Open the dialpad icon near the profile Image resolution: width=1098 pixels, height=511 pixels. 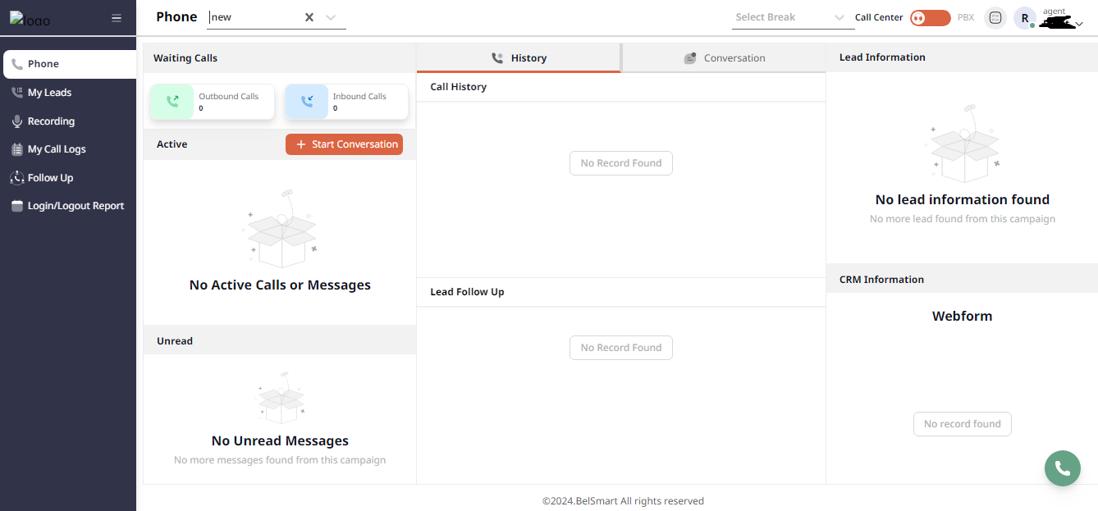click(995, 17)
